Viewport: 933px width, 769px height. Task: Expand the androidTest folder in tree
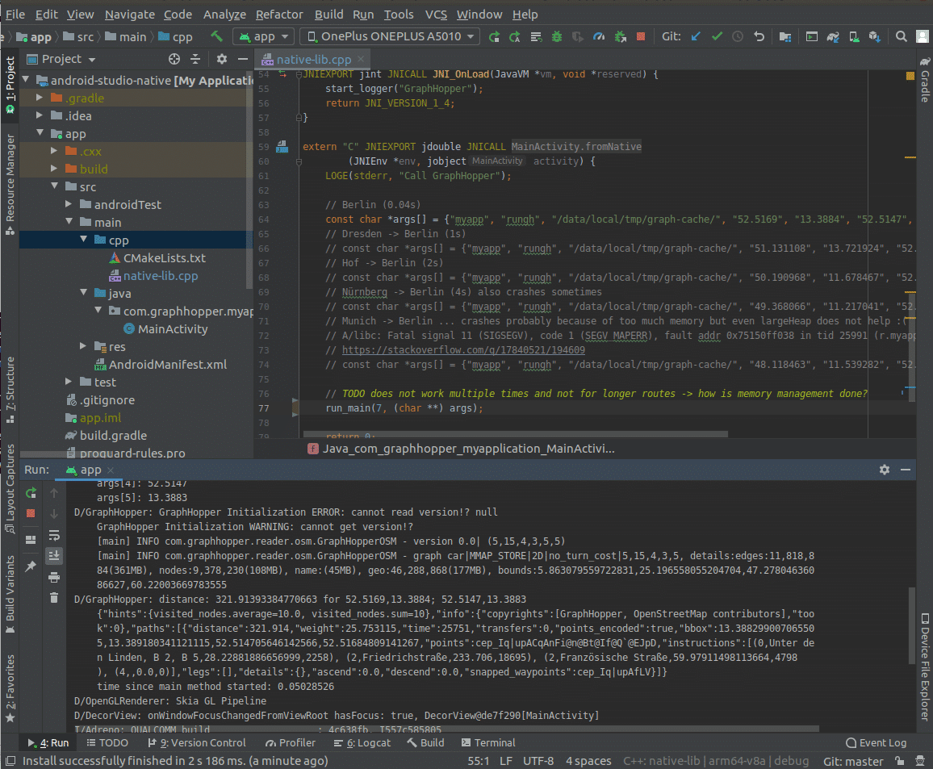[x=69, y=205]
